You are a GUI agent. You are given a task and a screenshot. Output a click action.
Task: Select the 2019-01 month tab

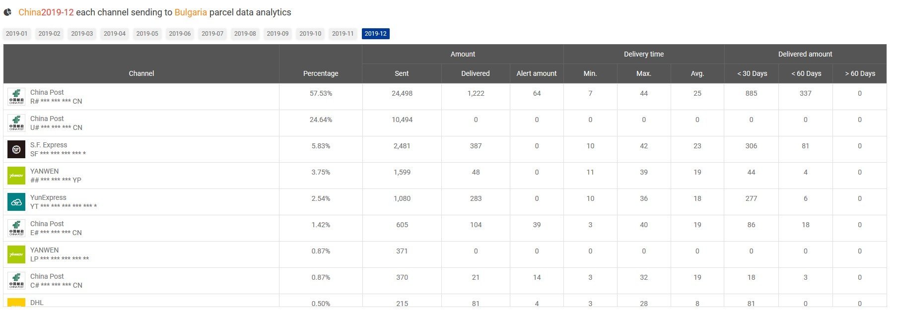click(17, 34)
